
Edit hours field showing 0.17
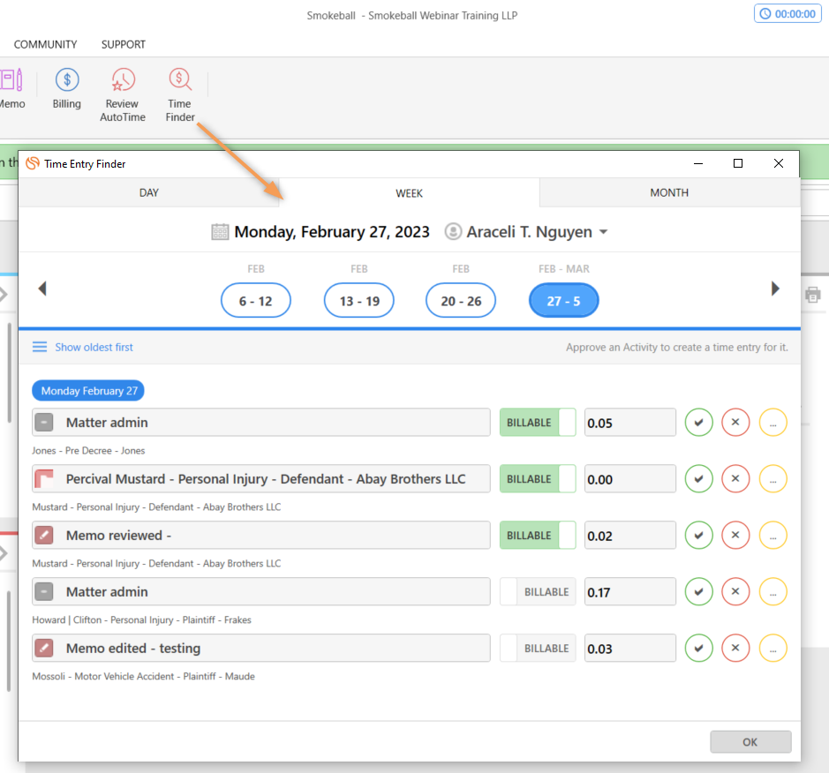point(630,592)
